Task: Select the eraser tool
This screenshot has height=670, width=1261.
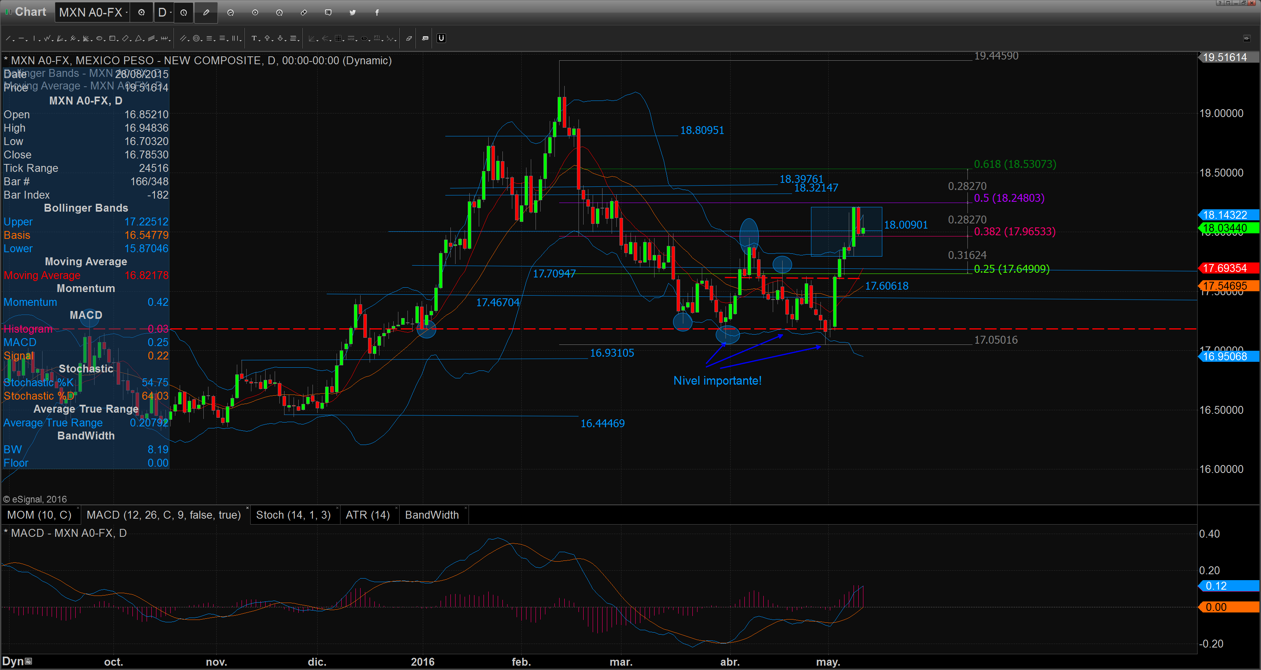Action: pos(409,38)
